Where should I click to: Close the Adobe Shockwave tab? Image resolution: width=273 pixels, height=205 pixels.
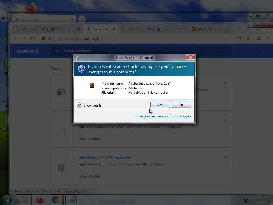pos(220,29)
